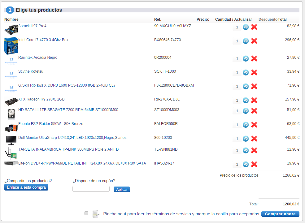The image size is (305, 223).
Task: Click reference text 90-MXGUH0-A0UAYZ
Action: click(172, 26)
